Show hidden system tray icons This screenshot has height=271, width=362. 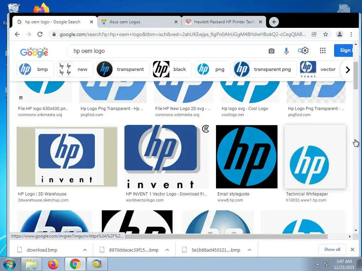pyautogui.click(x=318, y=264)
